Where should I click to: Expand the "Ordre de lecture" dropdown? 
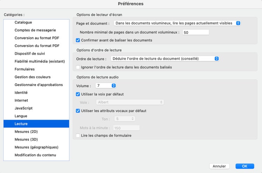165,59
